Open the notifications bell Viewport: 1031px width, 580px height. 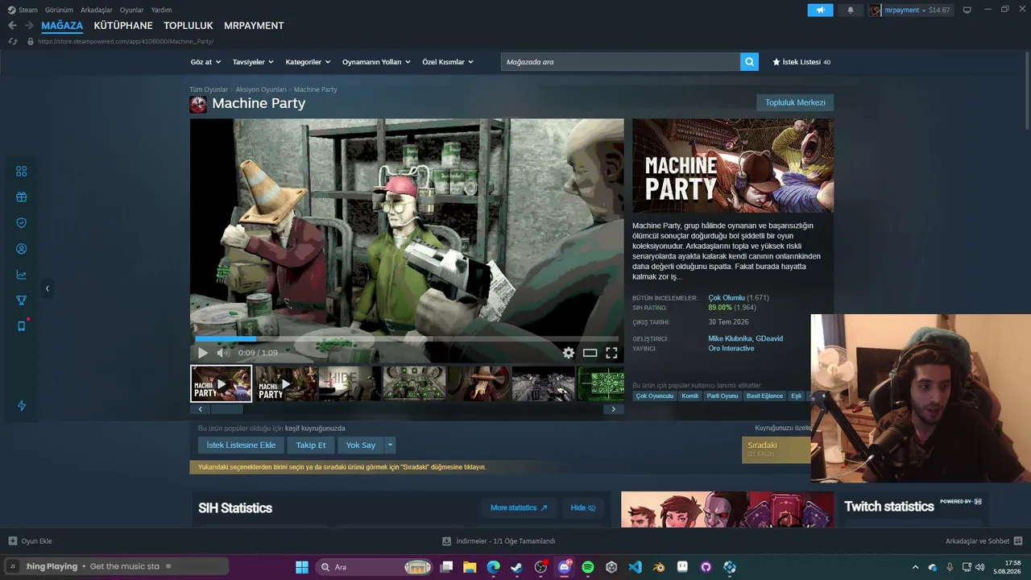coord(851,10)
